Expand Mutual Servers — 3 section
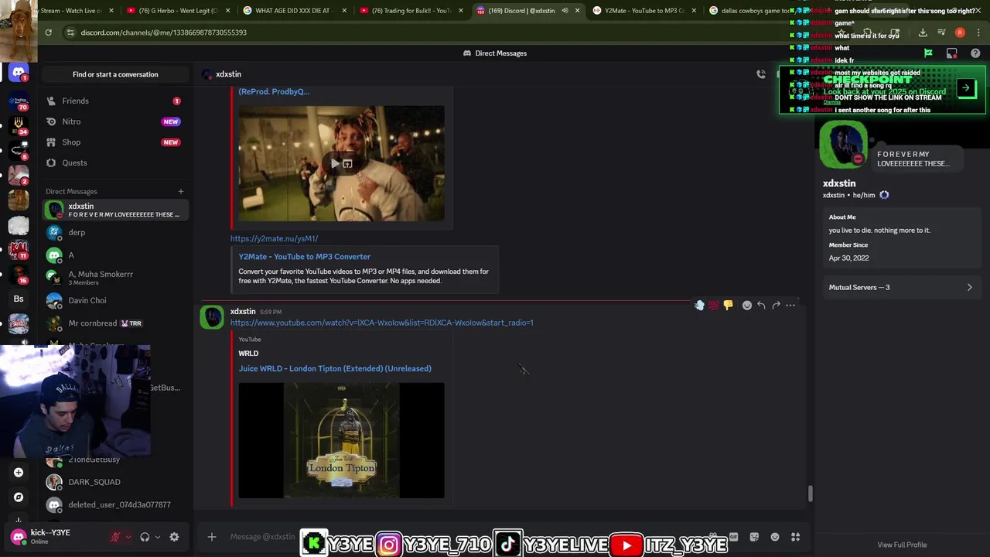The width and height of the screenshot is (990, 557). (x=901, y=287)
